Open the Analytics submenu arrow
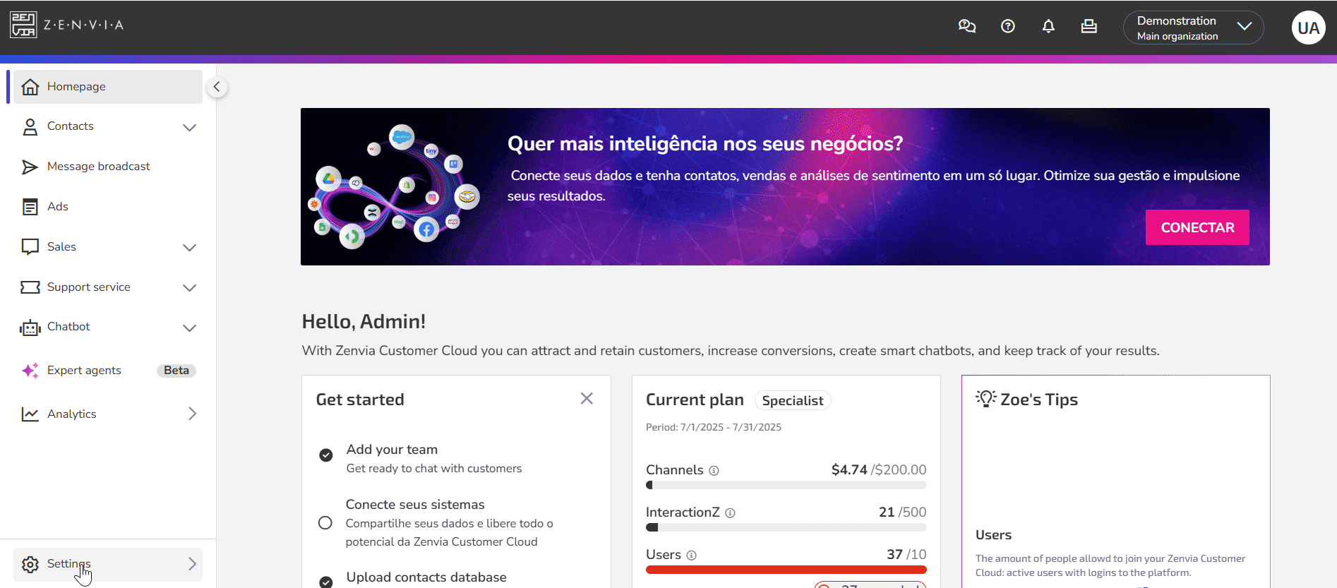The width and height of the screenshot is (1337, 588). click(x=192, y=414)
